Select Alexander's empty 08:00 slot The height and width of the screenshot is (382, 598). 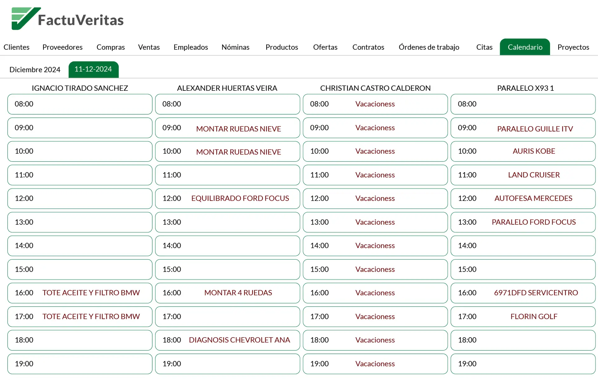pyautogui.click(x=227, y=104)
